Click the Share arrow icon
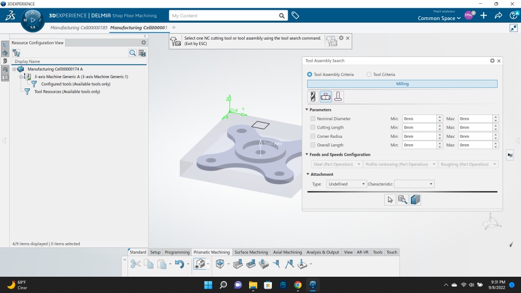Image resolution: width=521 pixels, height=293 pixels. 498,15
